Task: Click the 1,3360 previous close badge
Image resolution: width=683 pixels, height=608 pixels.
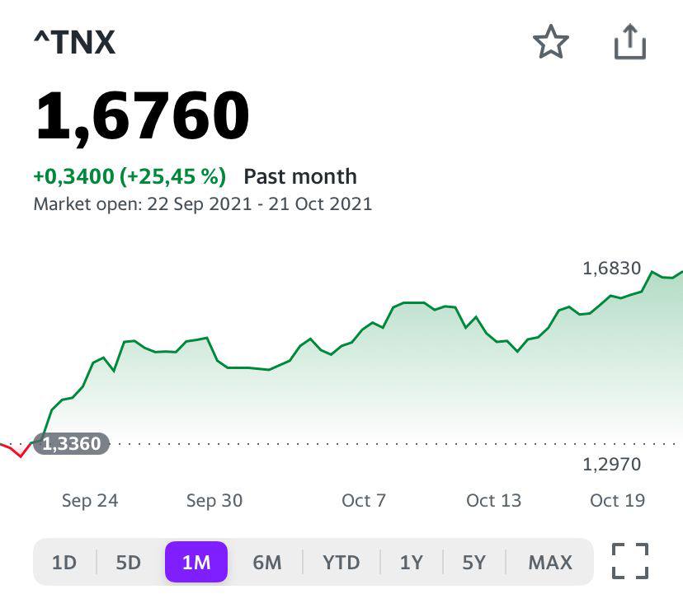Action: pyautogui.click(x=72, y=444)
